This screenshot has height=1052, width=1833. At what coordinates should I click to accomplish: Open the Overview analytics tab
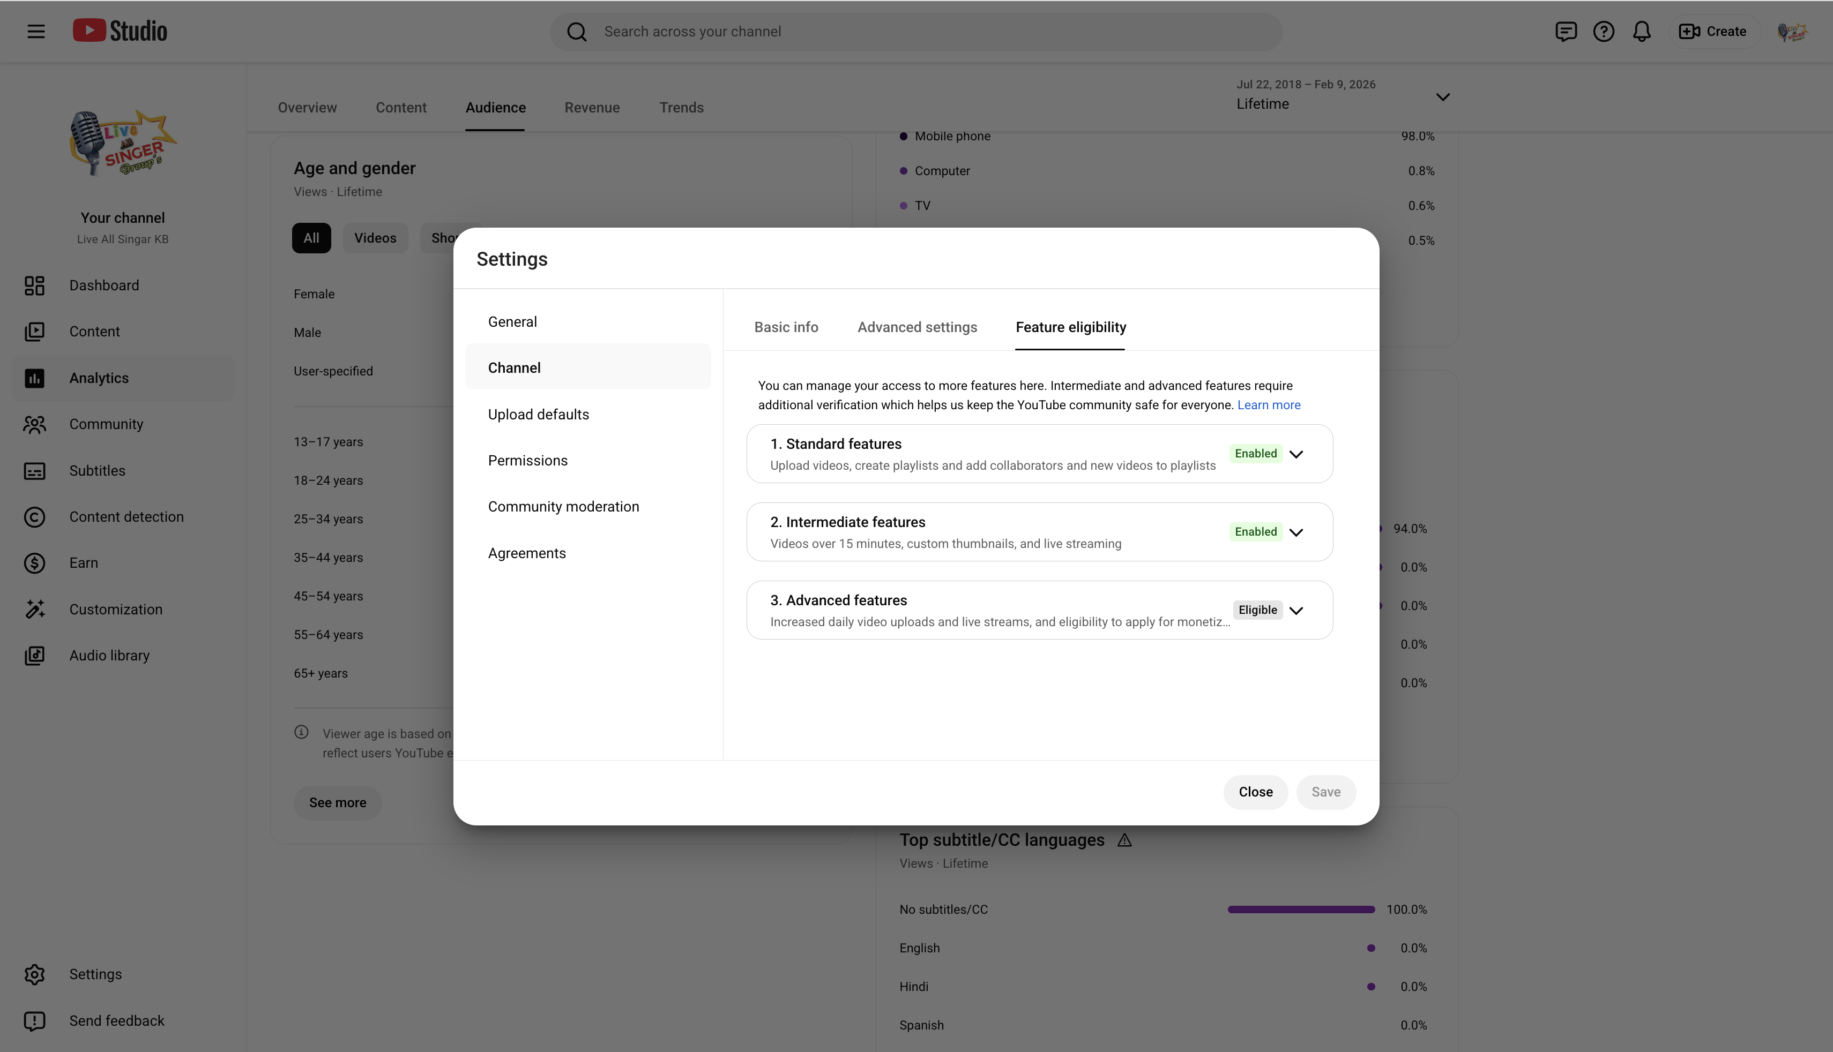point(307,108)
